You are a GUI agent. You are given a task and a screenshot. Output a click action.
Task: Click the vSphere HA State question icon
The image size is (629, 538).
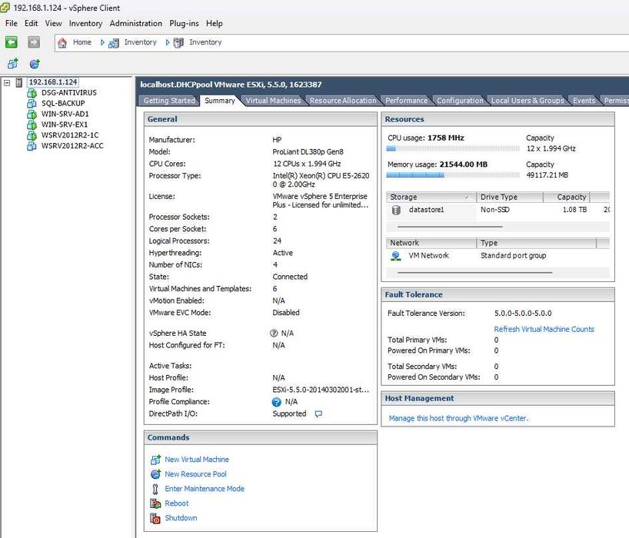coord(274,333)
